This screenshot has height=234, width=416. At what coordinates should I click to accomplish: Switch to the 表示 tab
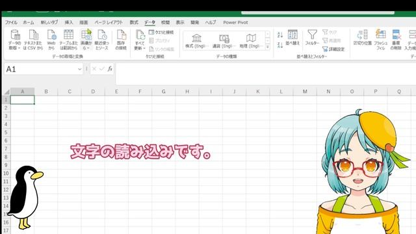180,23
